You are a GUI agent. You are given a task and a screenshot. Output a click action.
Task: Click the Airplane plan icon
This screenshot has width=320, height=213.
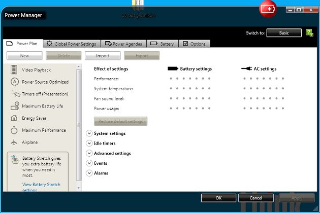(x=14, y=142)
